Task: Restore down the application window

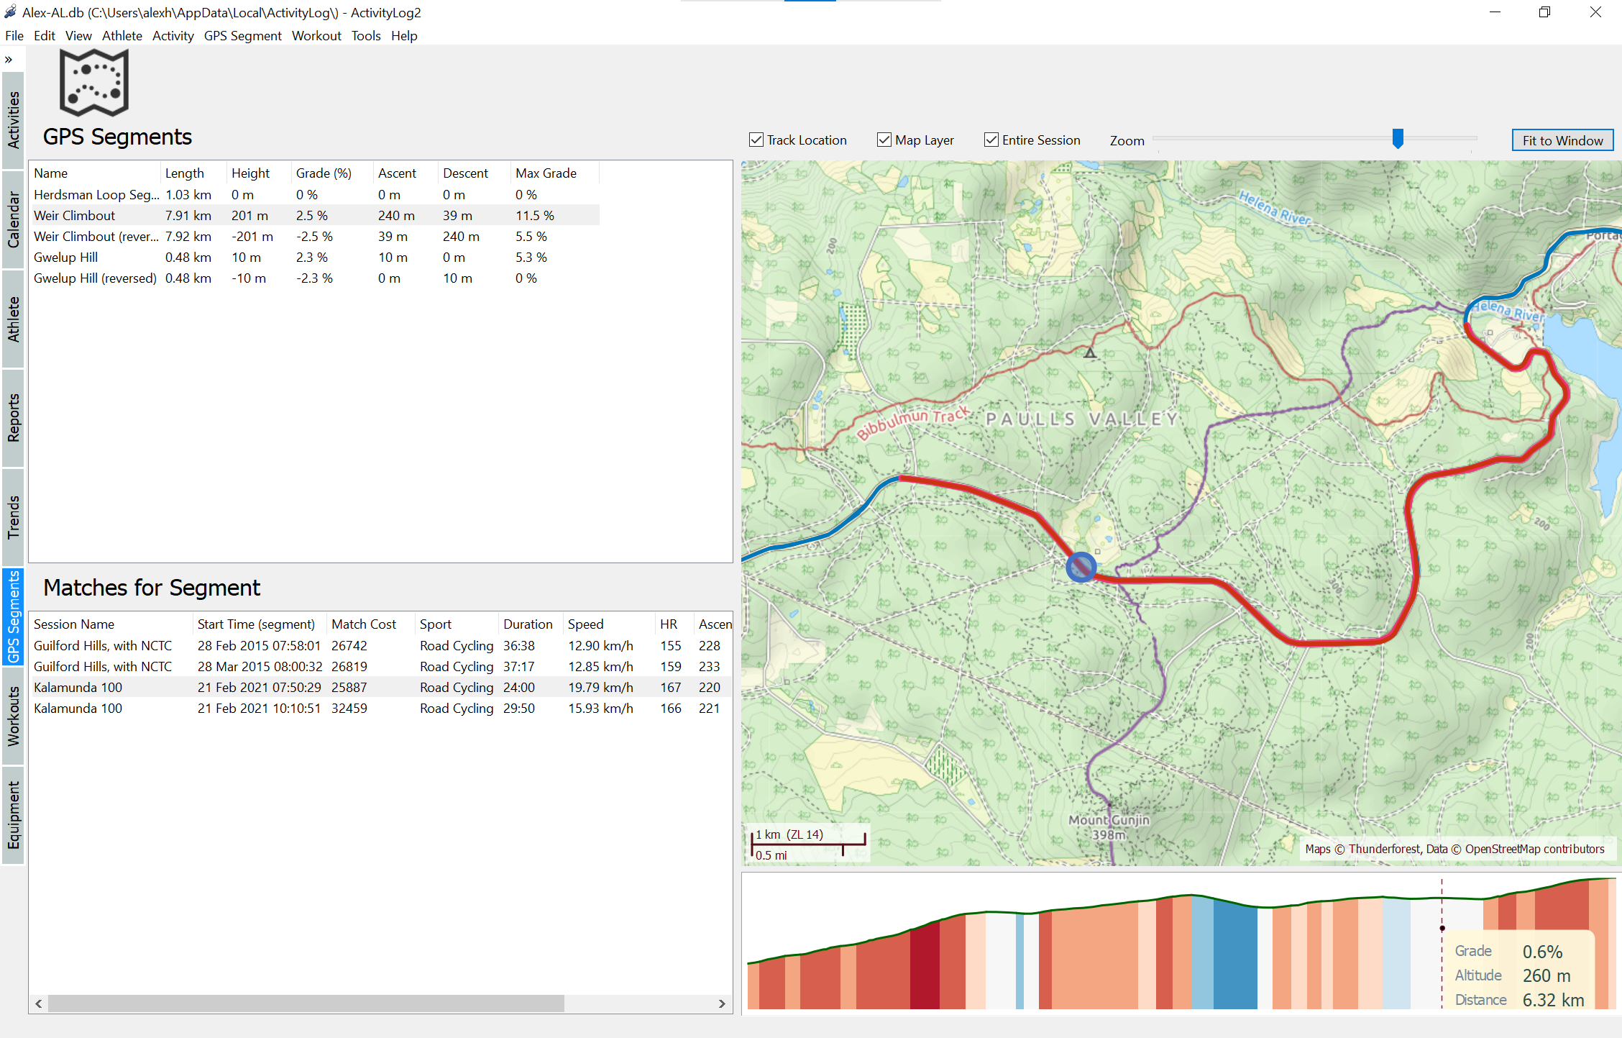Action: 1544,12
